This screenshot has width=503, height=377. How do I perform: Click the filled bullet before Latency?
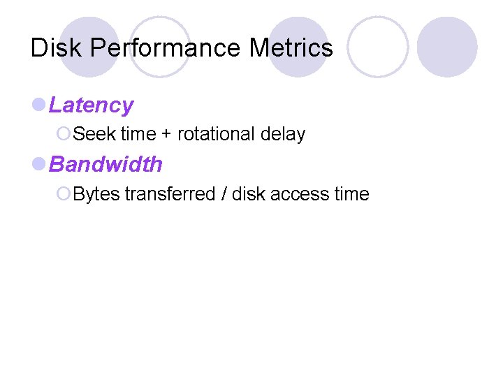pyautogui.click(x=39, y=105)
